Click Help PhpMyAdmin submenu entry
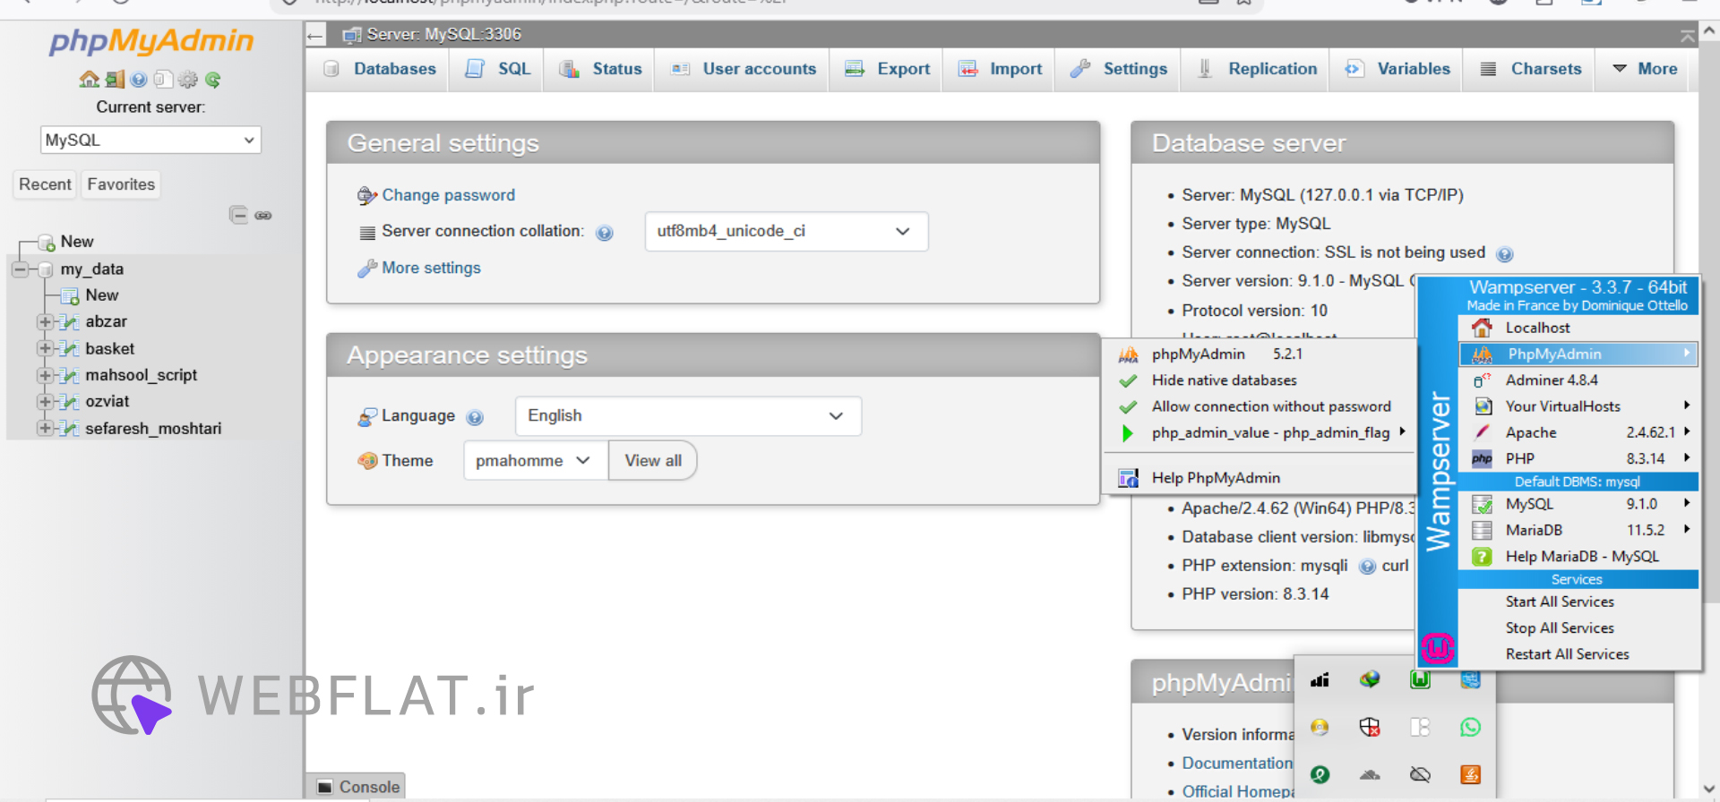The image size is (1720, 802). (x=1258, y=478)
